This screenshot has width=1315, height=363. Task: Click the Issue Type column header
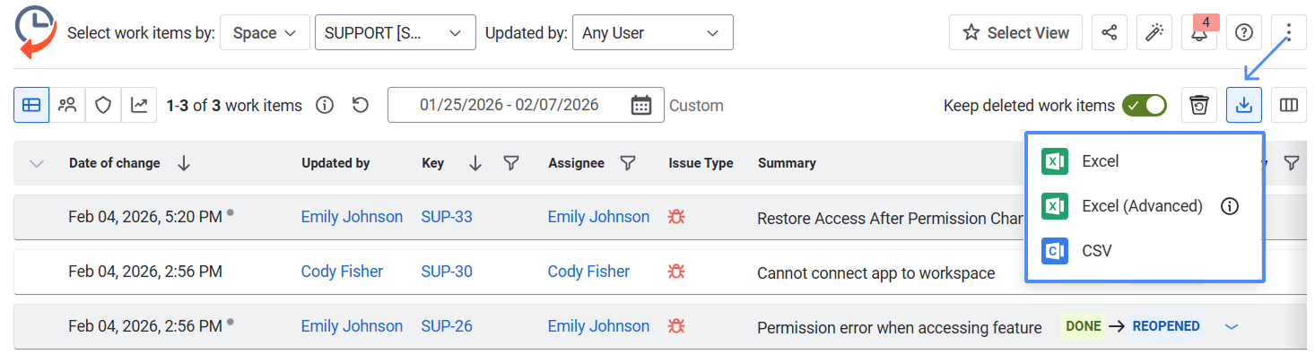pos(701,163)
